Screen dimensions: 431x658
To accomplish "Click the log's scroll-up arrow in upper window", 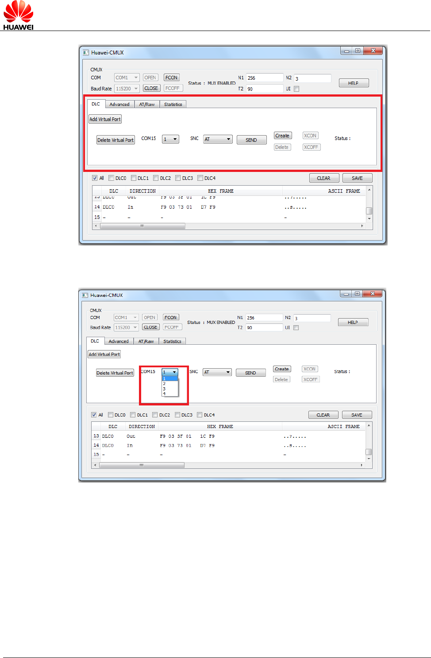I will tap(369, 190).
